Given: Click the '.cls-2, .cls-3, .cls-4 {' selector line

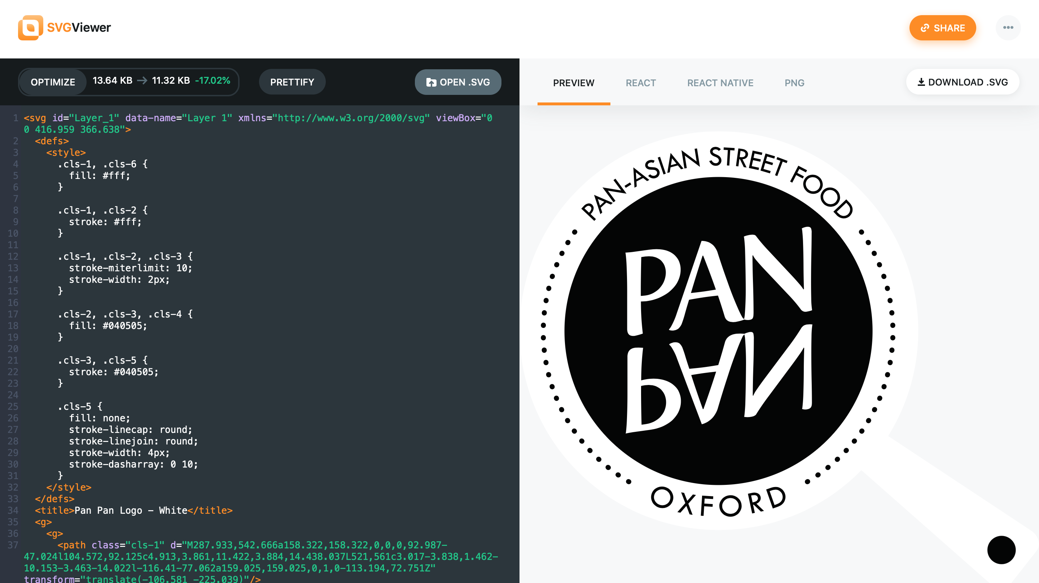Looking at the screenshot, I should 125,314.
